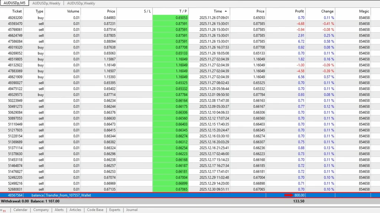The image size is (380, 213).
Task: Switch to the Code Base tab
Action: 95,210
